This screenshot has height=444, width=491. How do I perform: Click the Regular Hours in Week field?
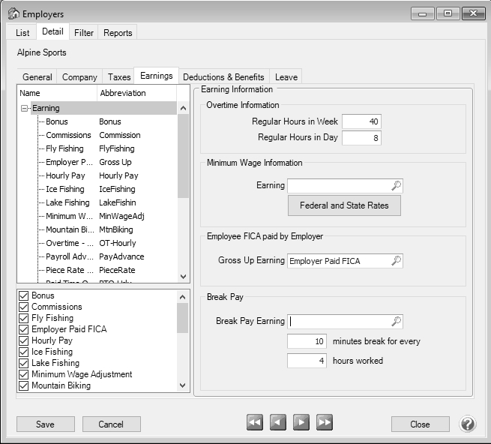point(362,121)
